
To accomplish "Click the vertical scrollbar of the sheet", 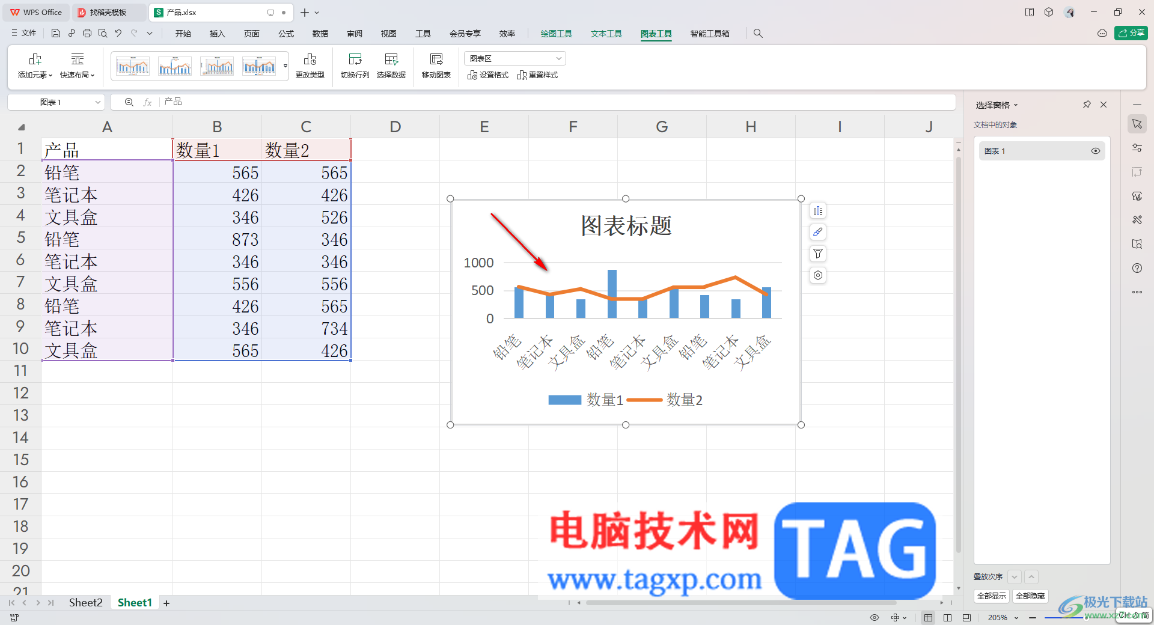I will pyautogui.click(x=959, y=355).
